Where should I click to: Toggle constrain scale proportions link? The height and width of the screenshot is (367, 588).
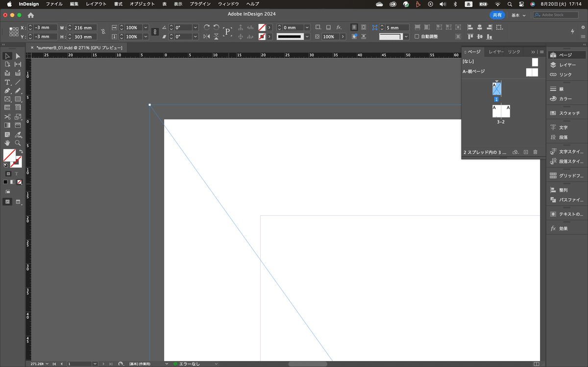click(155, 32)
